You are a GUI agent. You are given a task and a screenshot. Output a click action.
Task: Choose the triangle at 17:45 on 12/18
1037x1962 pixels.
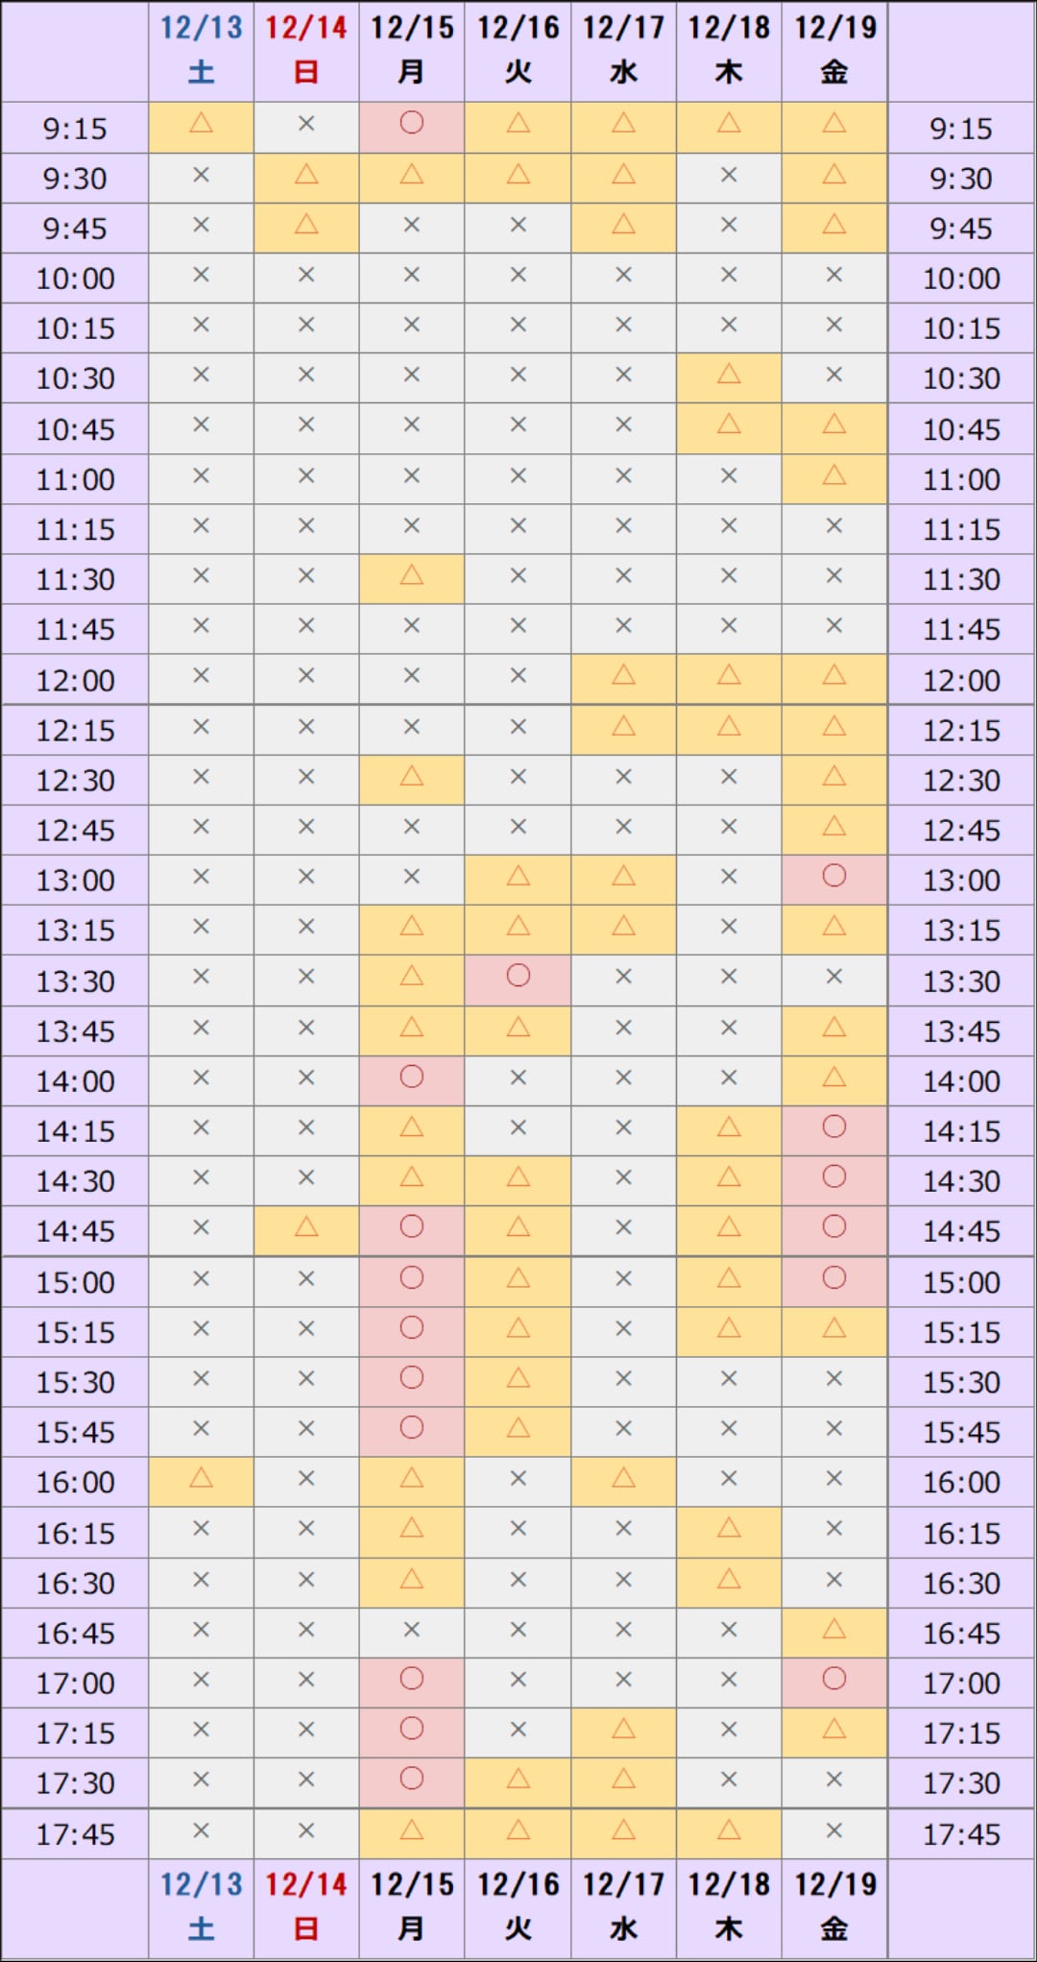(729, 1830)
